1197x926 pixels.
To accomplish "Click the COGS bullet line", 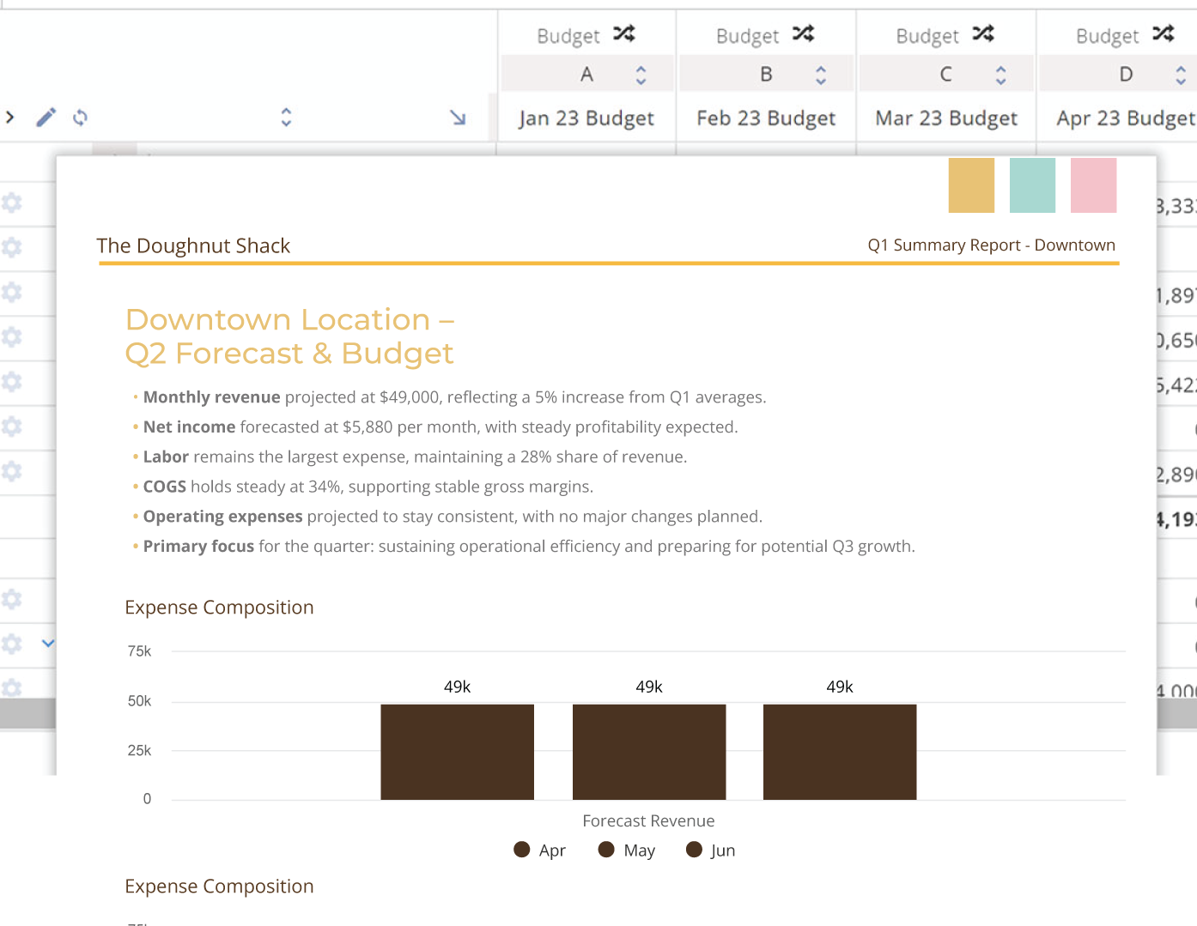I will coord(362,487).
